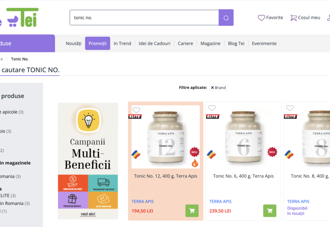
Task: Remove the Brand filter chip
Action: pos(213,87)
